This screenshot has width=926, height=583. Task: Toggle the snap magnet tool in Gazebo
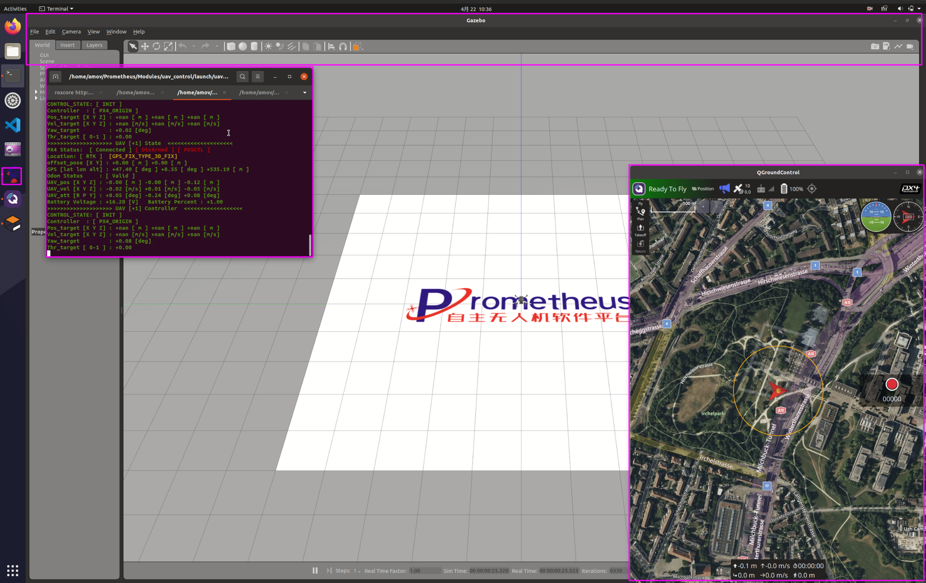[x=343, y=46]
